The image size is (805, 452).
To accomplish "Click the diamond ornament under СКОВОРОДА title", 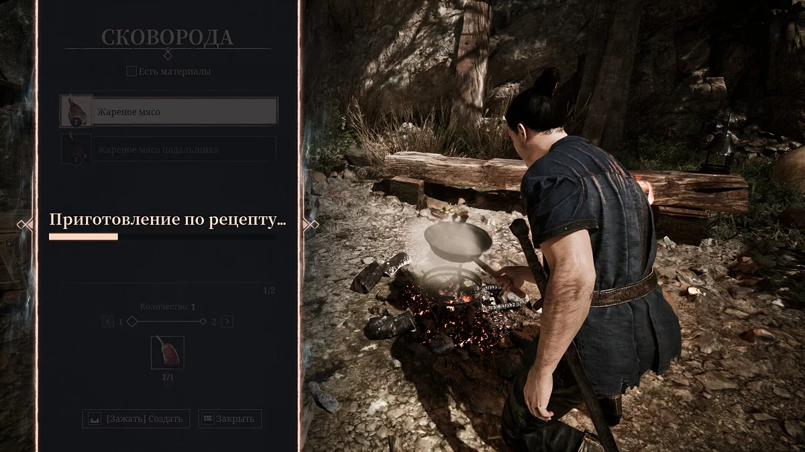I will click(168, 54).
